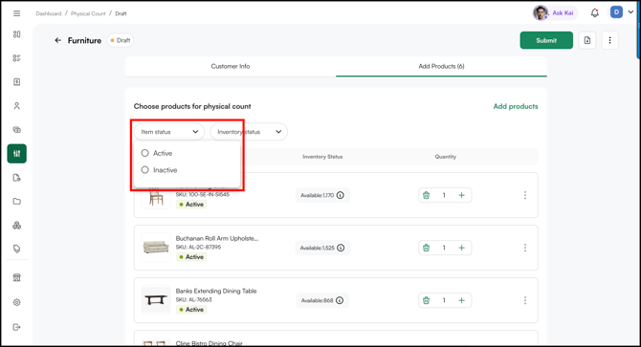Open the first product row's three-dot menu
Image resolution: width=641 pixels, height=347 pixels.
click(x=525, y=195)
